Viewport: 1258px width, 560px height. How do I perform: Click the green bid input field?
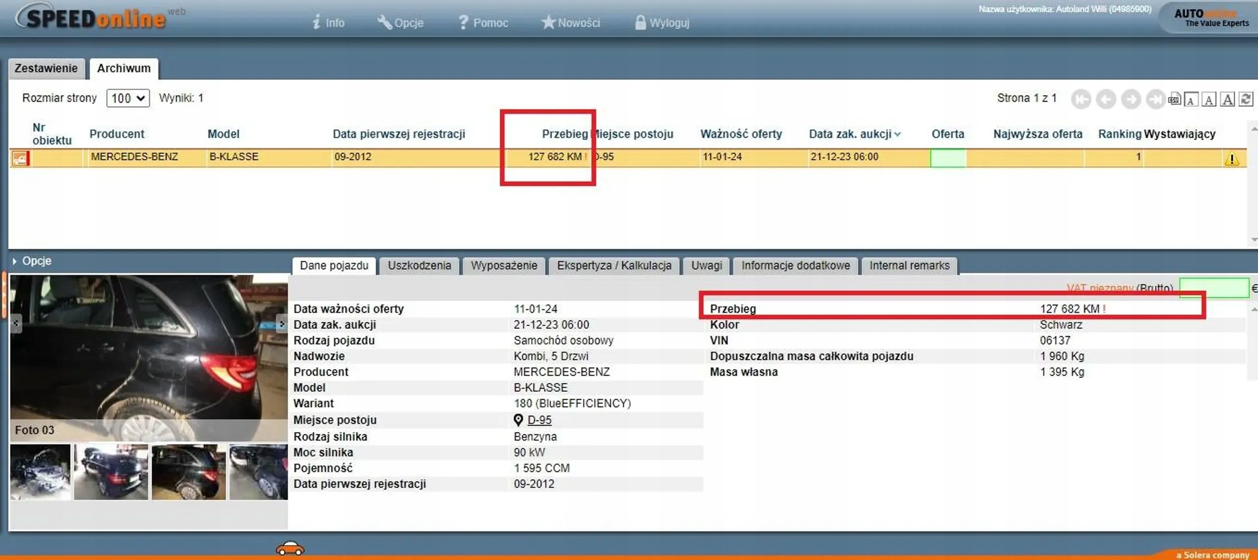[x=1213, y=288]
